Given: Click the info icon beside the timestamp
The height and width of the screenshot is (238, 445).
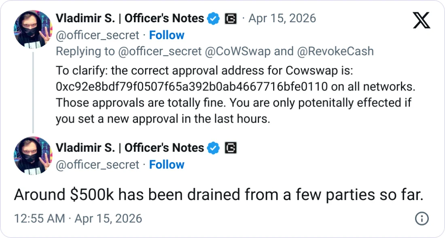Looking at the screenshot, I should pyautogui.click(x=422, y=219).
